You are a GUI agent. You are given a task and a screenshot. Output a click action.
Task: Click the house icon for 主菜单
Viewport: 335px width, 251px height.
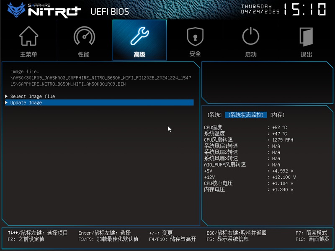[28, 37]
